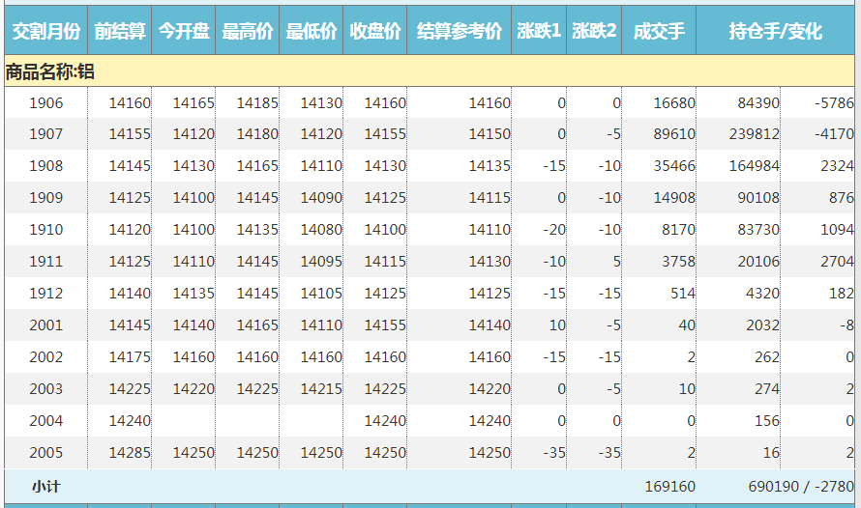Click the 今开盘 column header

click(184, 32)
